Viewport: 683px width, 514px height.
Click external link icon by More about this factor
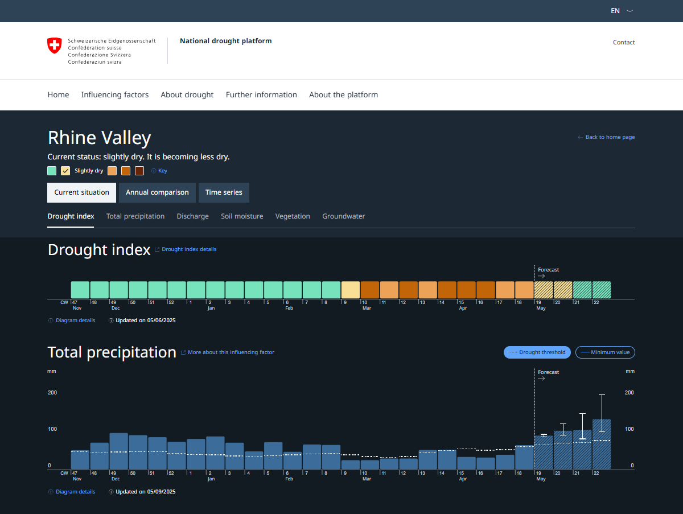[x=183, y=352]
